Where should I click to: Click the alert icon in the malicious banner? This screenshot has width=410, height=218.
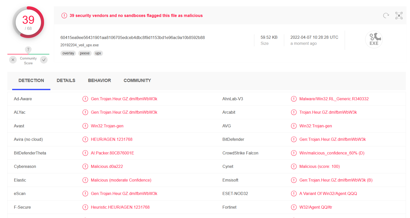tap(64, 16)
